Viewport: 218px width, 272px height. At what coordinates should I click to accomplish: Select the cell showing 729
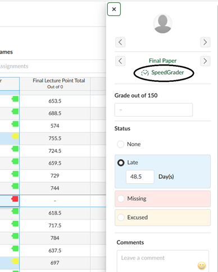click(x=55, y=176)
